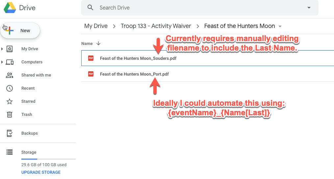The image size is (334, 179).
Task: Toggle the Name sort direction arrow
Action: 98,43
